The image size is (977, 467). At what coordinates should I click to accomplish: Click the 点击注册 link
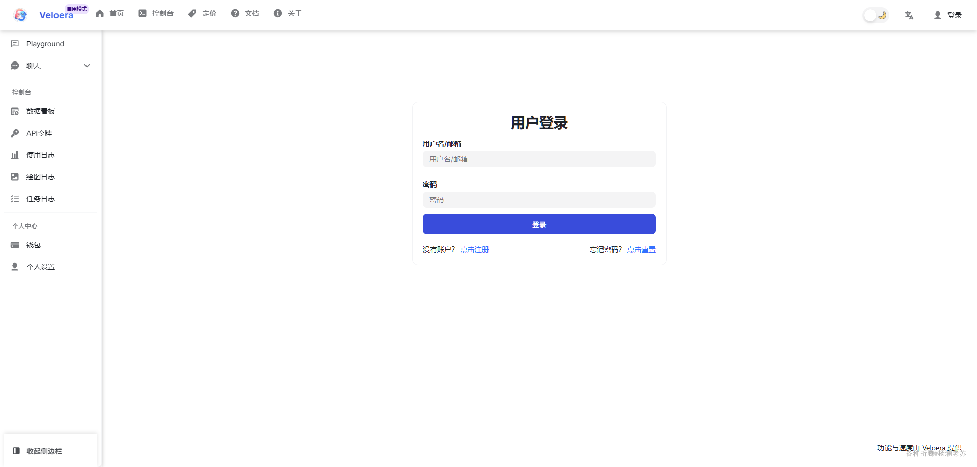474,250
